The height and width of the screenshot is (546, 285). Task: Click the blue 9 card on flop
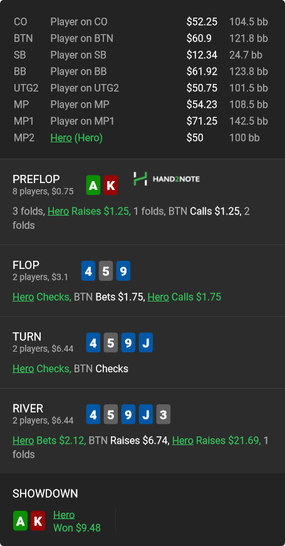[x=123, y=271]
